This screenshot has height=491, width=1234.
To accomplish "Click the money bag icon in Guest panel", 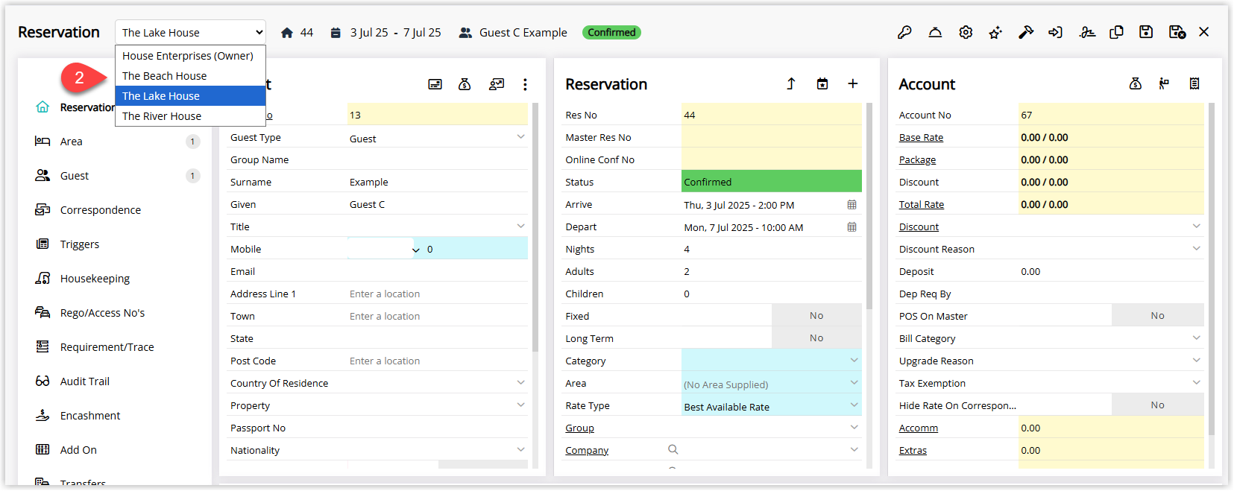I will tap(465, 84).
